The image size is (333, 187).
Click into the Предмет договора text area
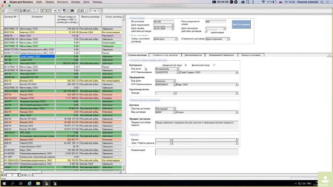tap(197, 125)
